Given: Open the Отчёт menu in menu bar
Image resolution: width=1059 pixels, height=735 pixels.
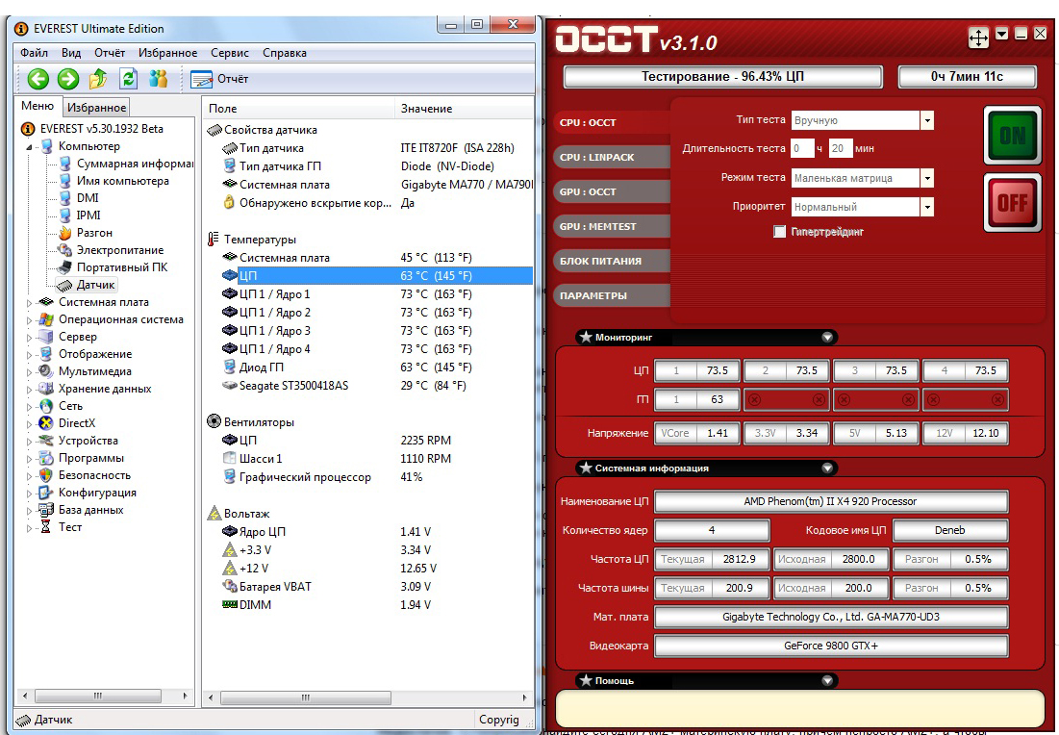Looking at the screenshot, I should tap(110, 53).
